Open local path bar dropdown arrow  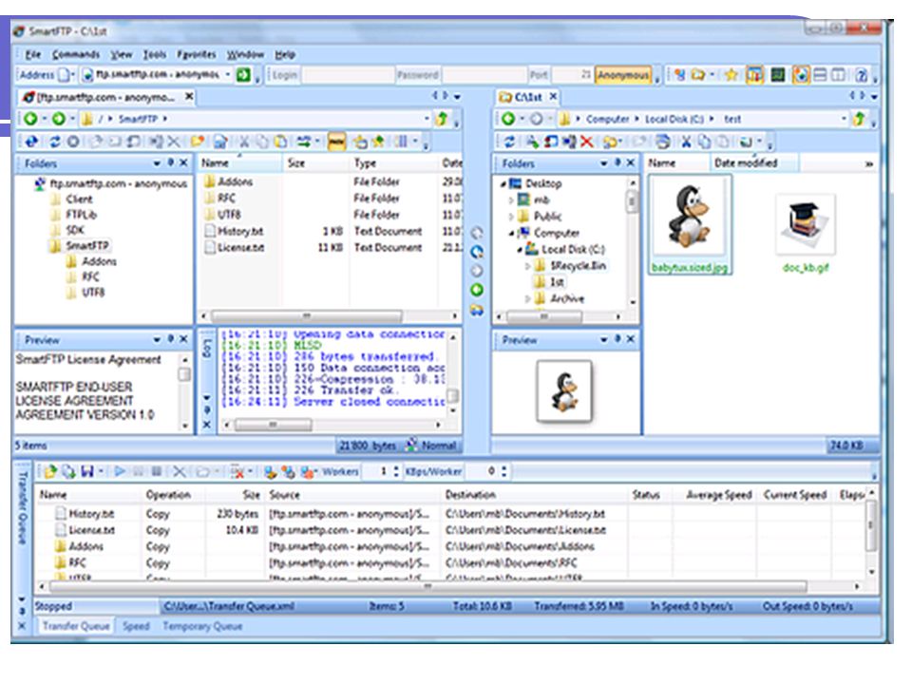844,119
